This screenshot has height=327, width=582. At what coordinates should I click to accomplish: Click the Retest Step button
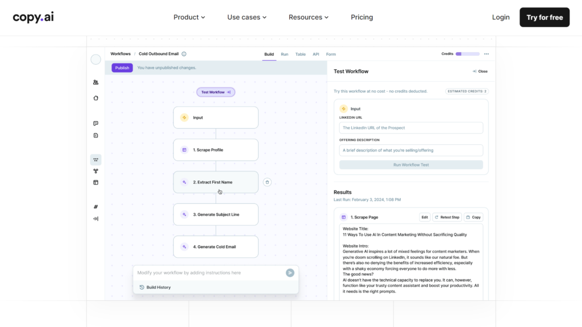pyautogui.click(x=447, y=217)
